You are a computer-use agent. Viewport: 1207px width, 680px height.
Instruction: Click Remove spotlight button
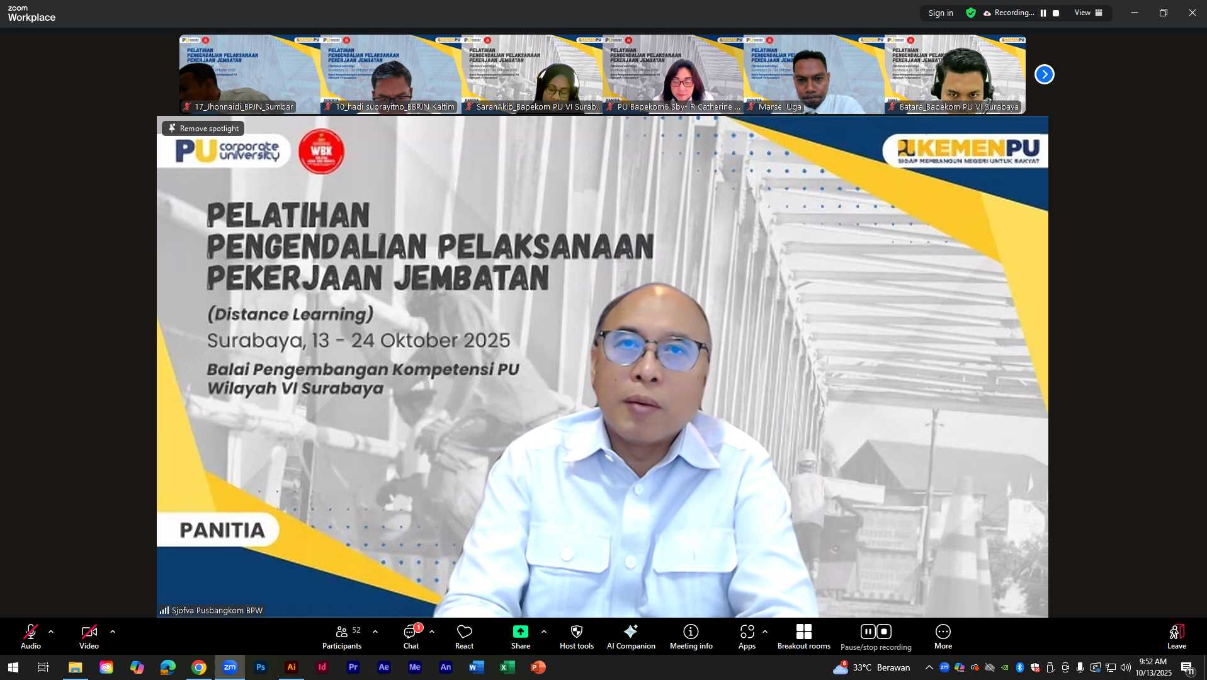click(203, 128)
